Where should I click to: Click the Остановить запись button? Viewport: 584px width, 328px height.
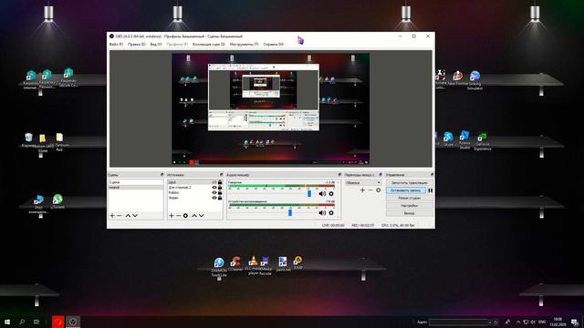405,190
